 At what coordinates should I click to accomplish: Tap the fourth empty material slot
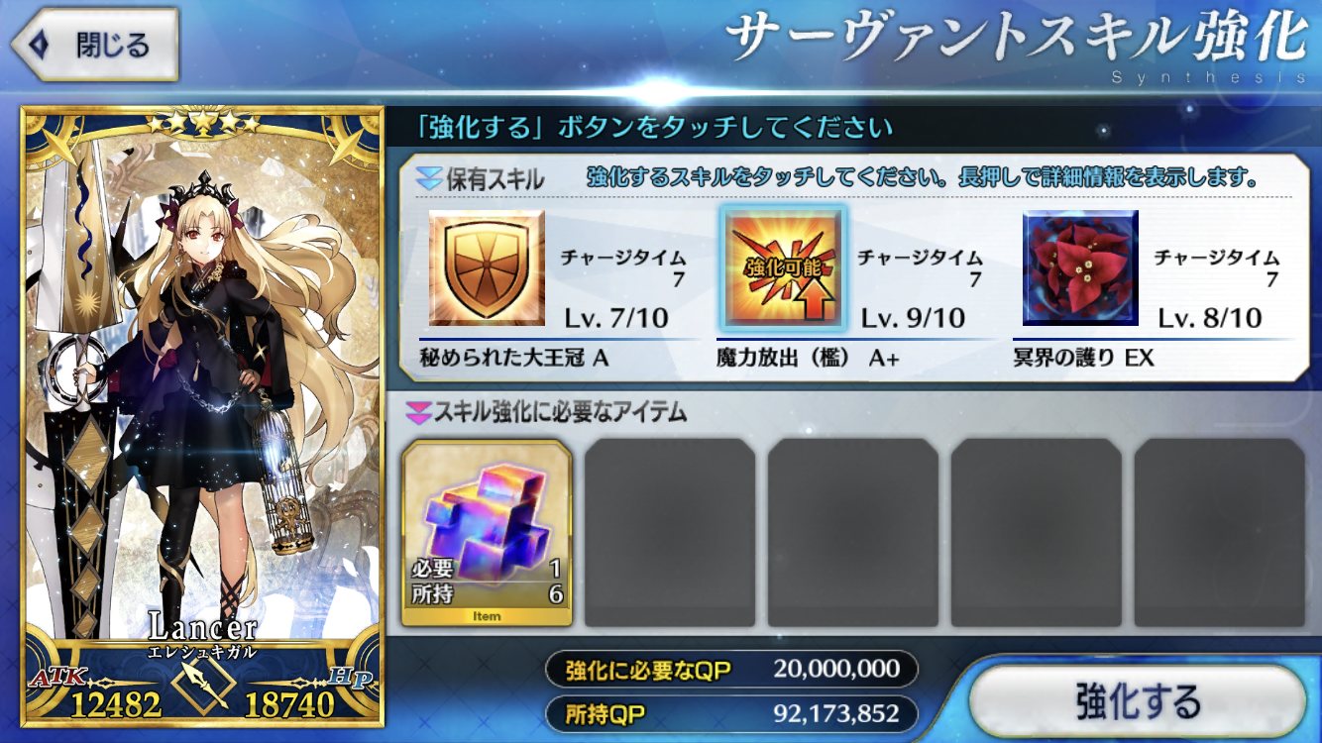(x=1037, y=533)
